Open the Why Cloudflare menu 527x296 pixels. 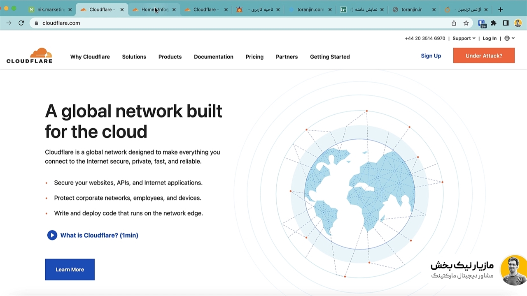90,57
